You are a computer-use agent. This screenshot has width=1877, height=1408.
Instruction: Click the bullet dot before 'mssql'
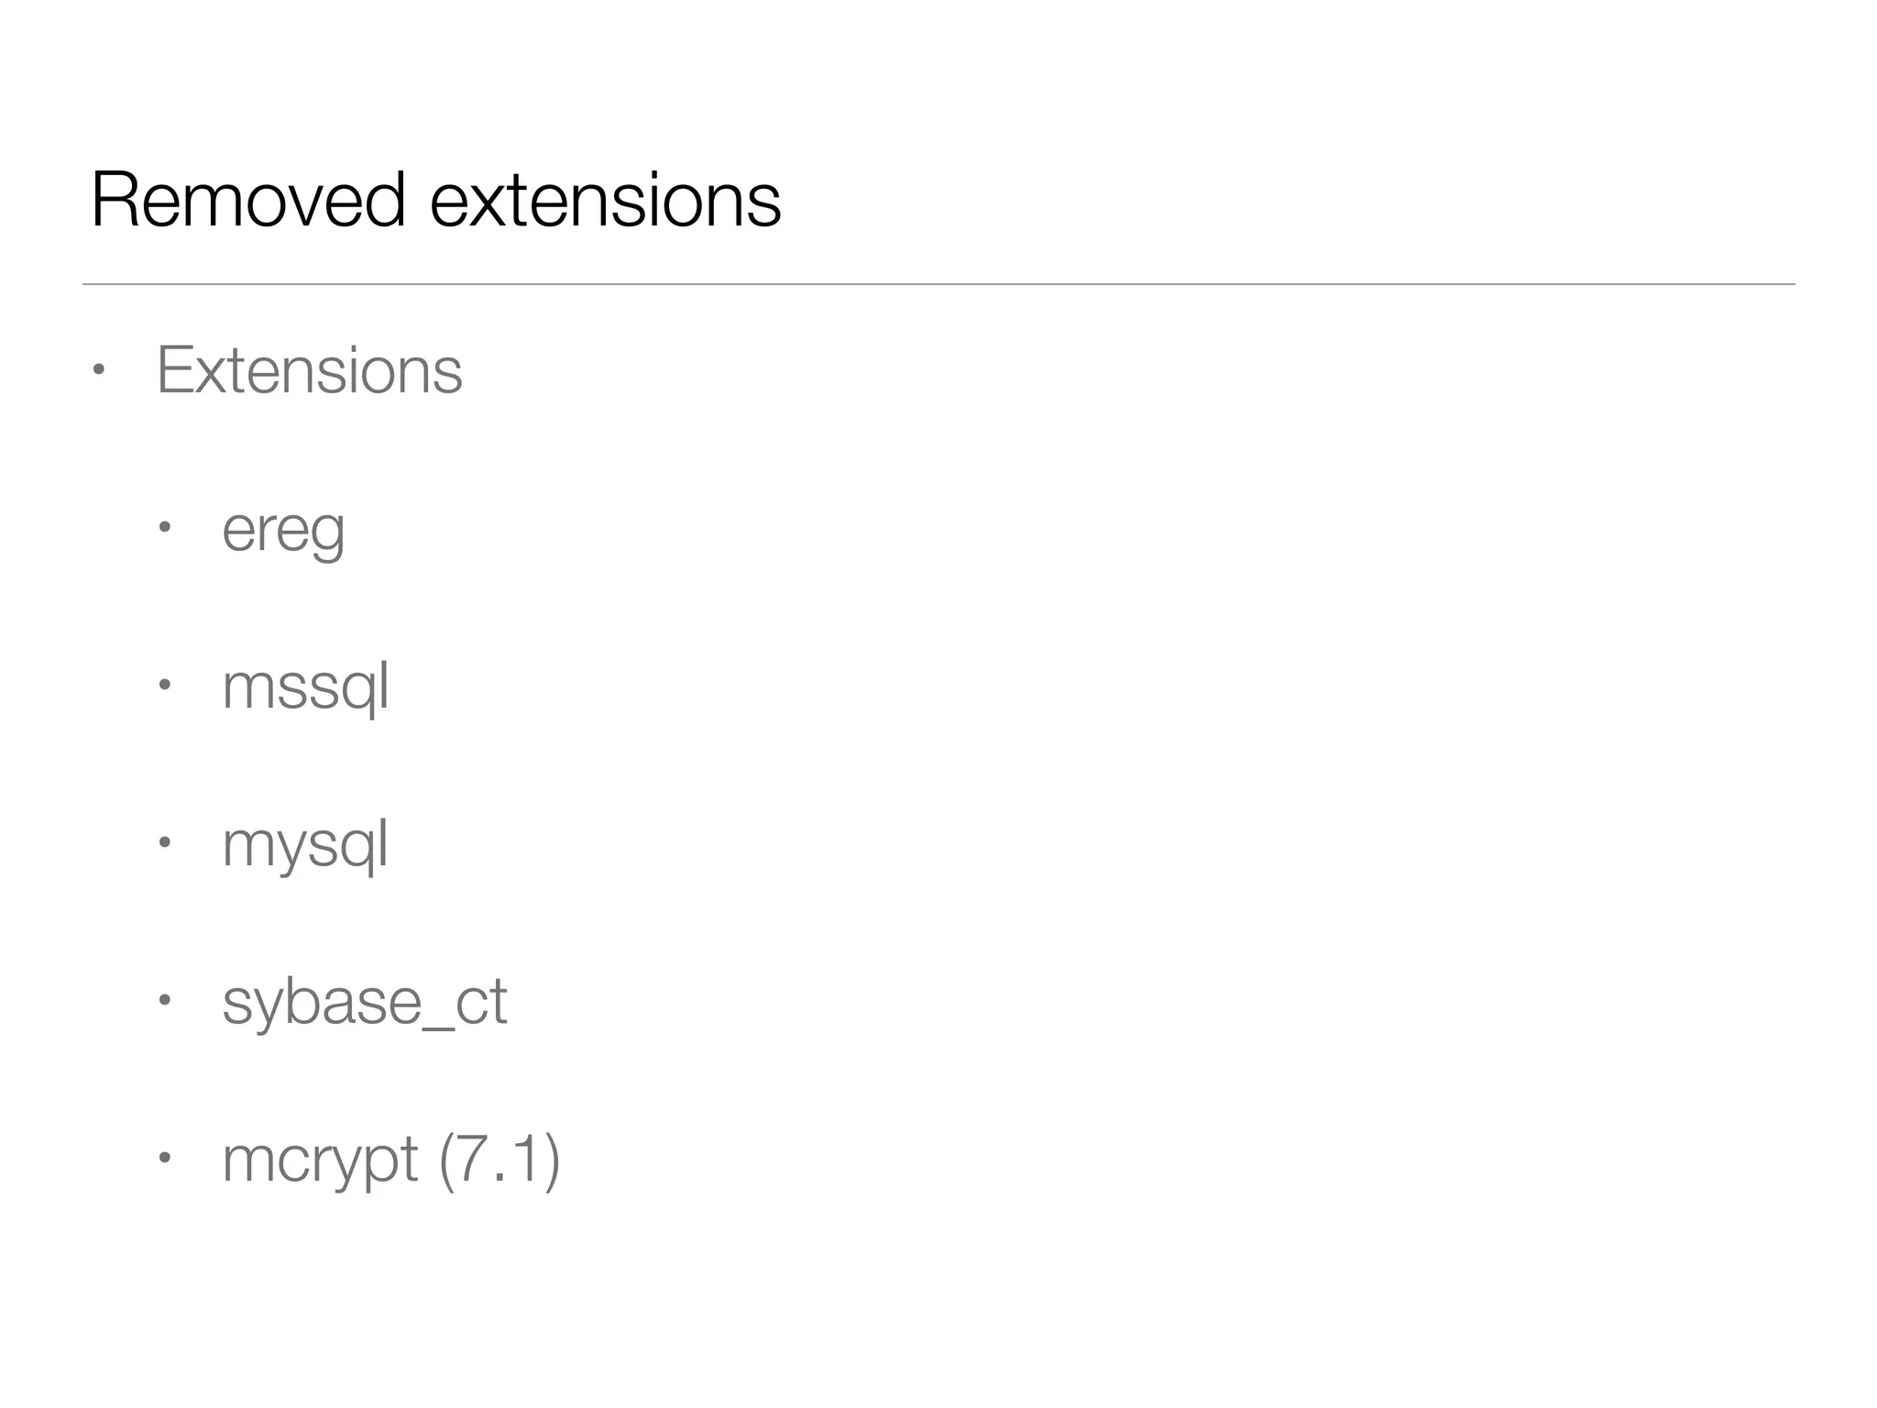(165, 686)
